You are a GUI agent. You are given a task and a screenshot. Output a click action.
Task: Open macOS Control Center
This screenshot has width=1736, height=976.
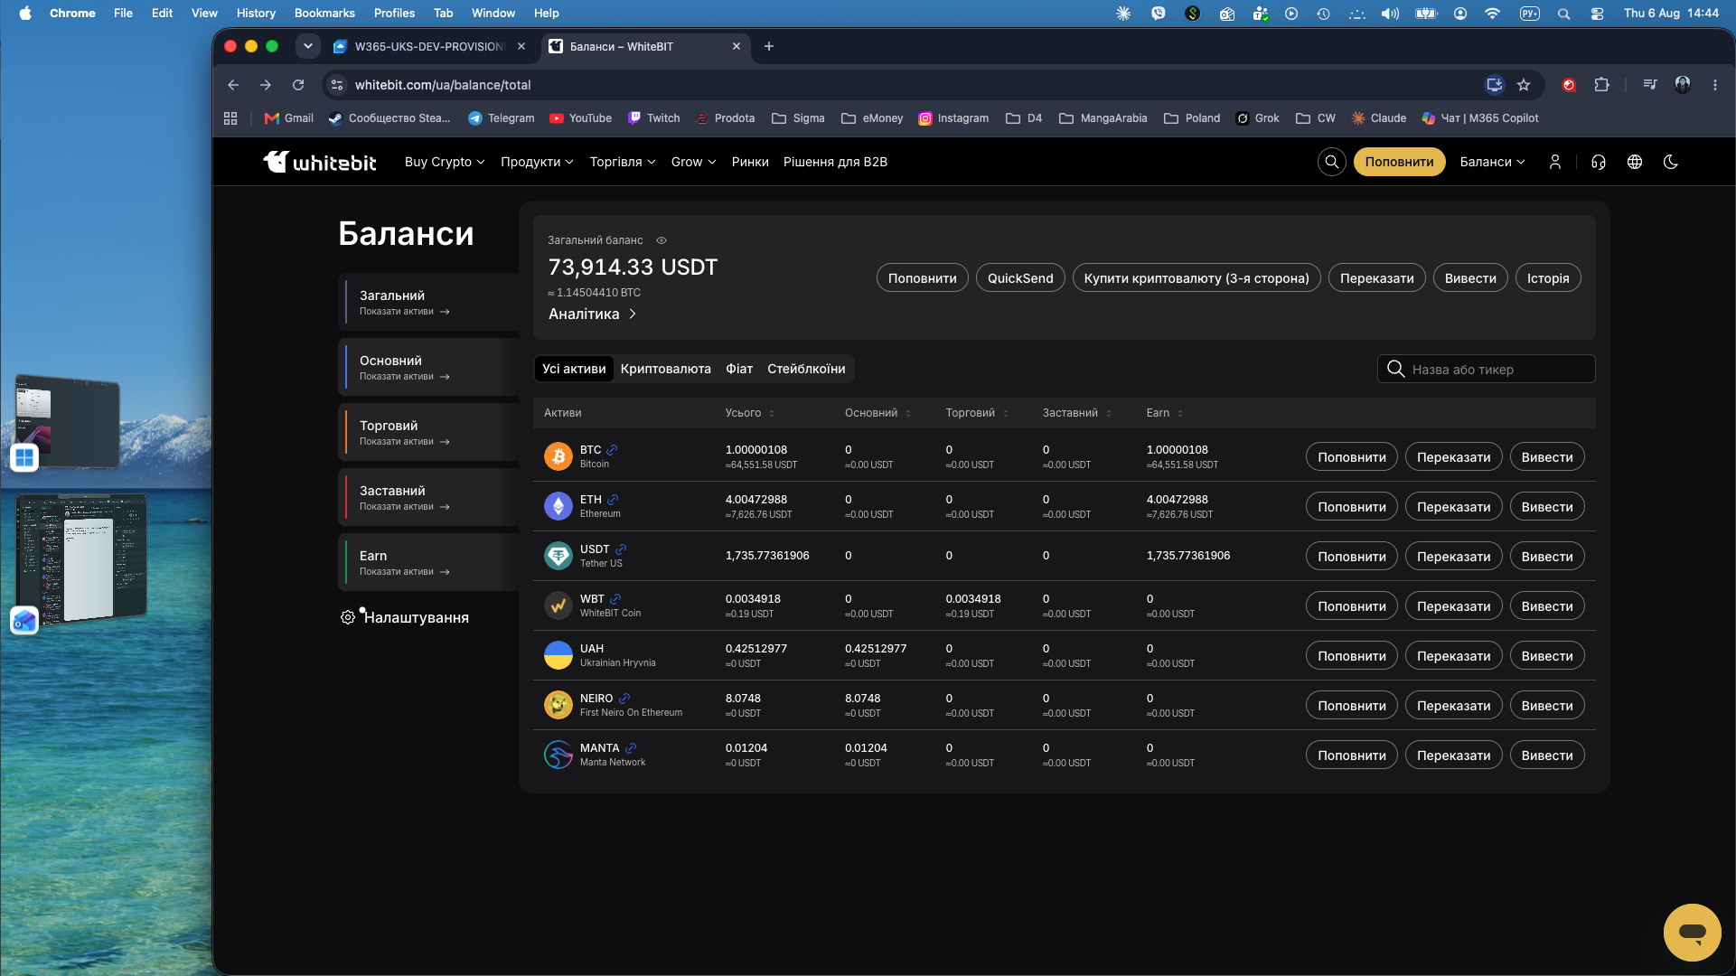(x=1597, y=14)
